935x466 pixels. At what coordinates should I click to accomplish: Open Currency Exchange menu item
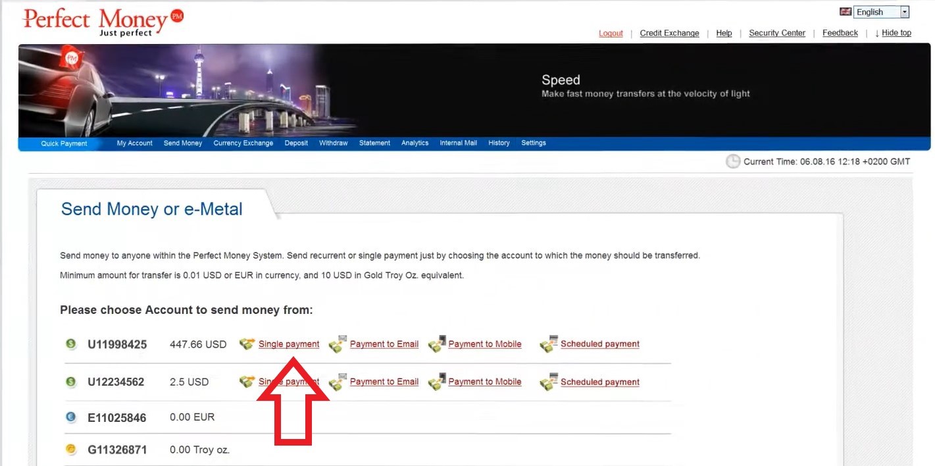[x=243, y=143]
